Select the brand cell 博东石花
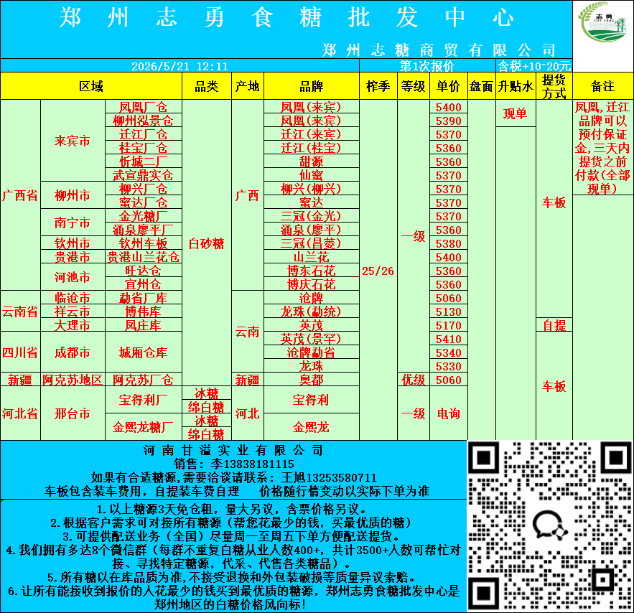 coord(312,271)
